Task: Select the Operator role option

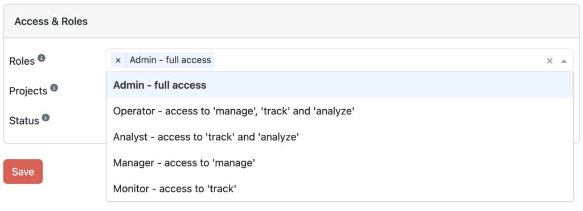Action: tap(340, 111)
